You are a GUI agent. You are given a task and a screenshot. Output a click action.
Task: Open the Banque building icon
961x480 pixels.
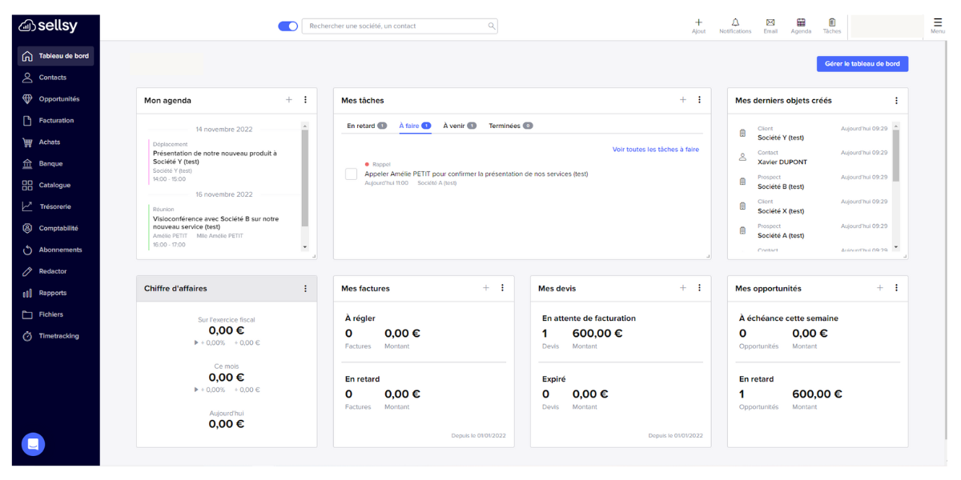pos(27,164)
